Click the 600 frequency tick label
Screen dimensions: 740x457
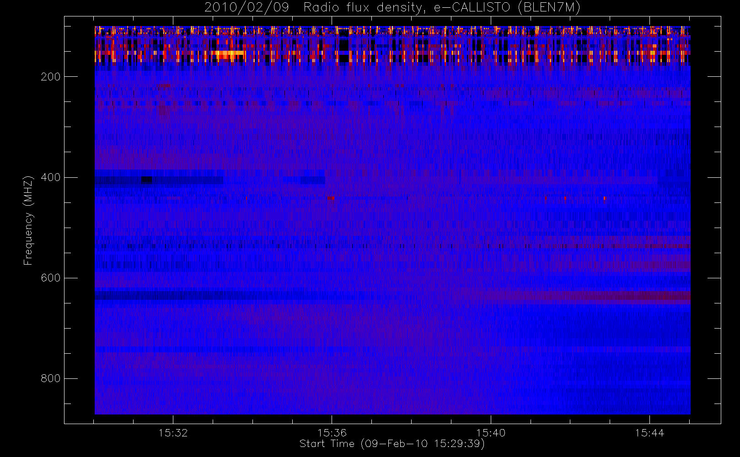[x=50, y=278]
